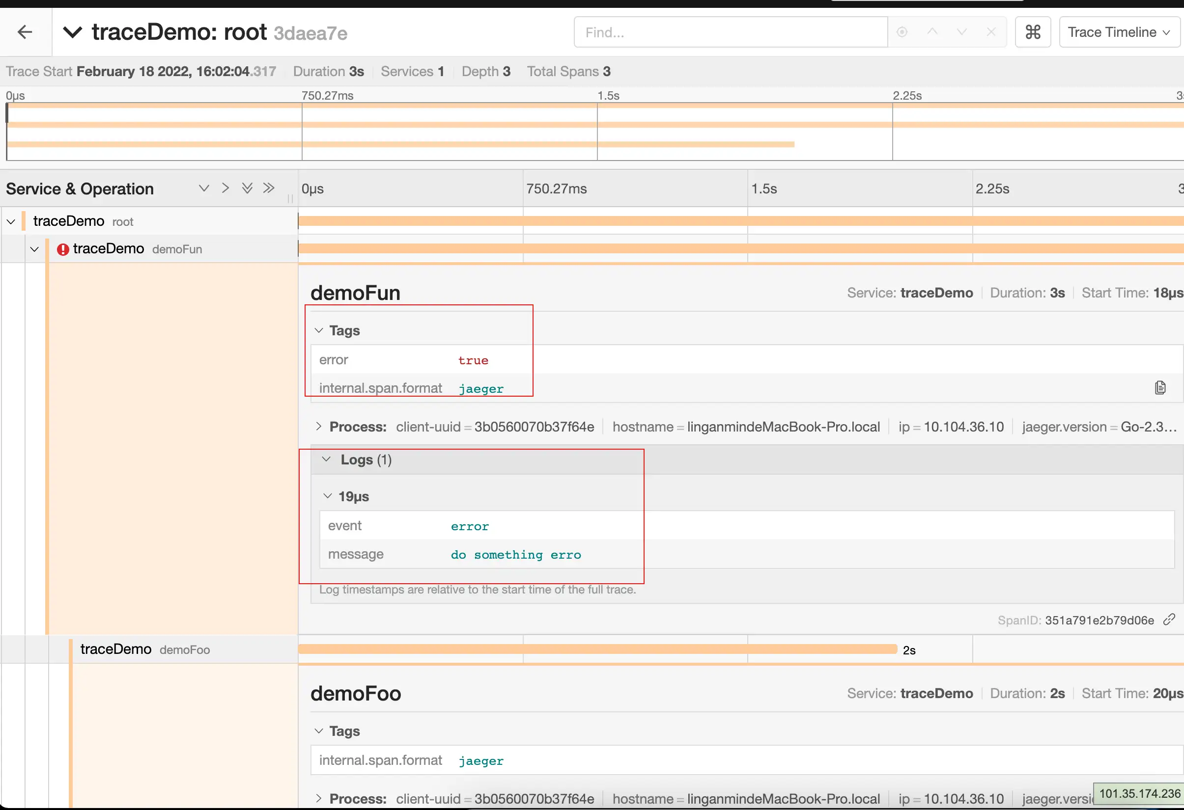The width and height of the screenshot is (1184, 810).
Task: Open the keyboard shortcuts command icon
Action: [x=1032, y=32]
